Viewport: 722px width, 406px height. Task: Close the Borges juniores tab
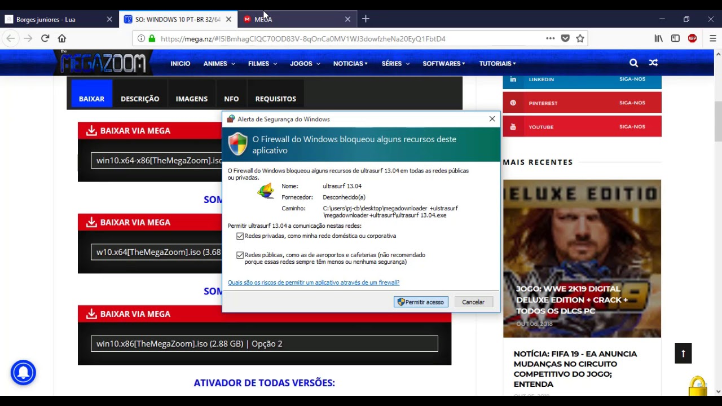[x=109, y=19]
